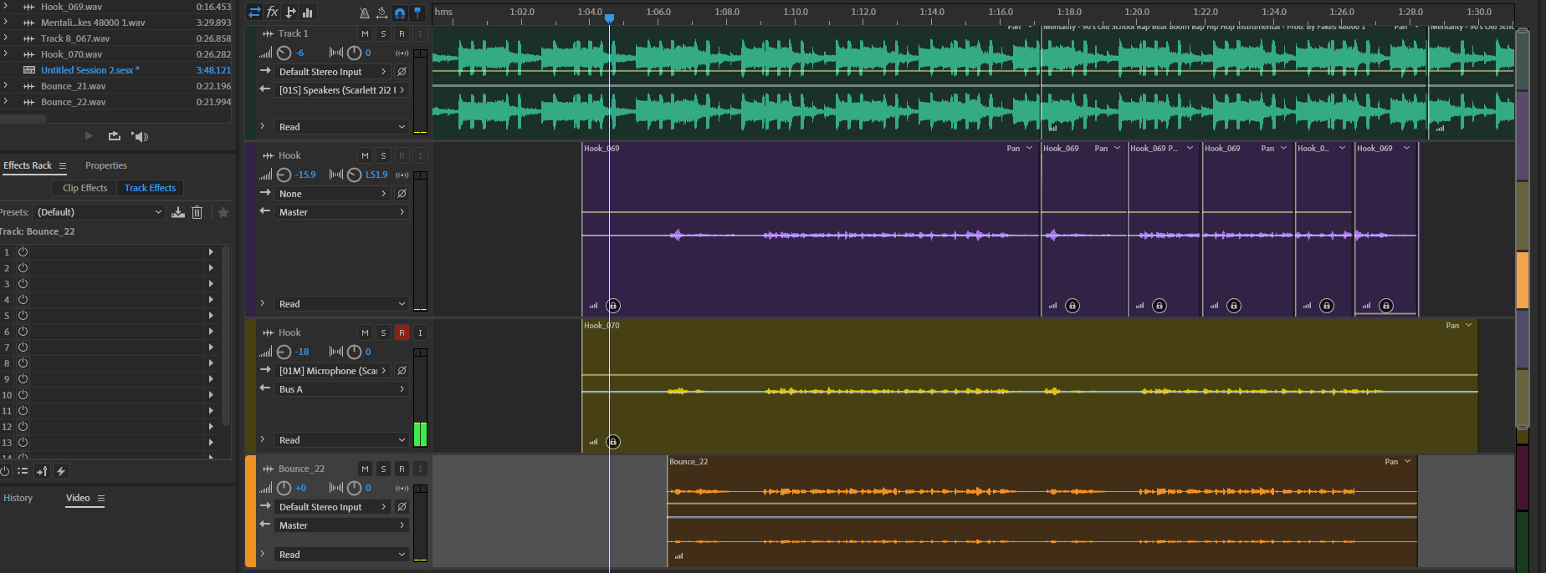Invert polarity on Track 1

(402, 72)
